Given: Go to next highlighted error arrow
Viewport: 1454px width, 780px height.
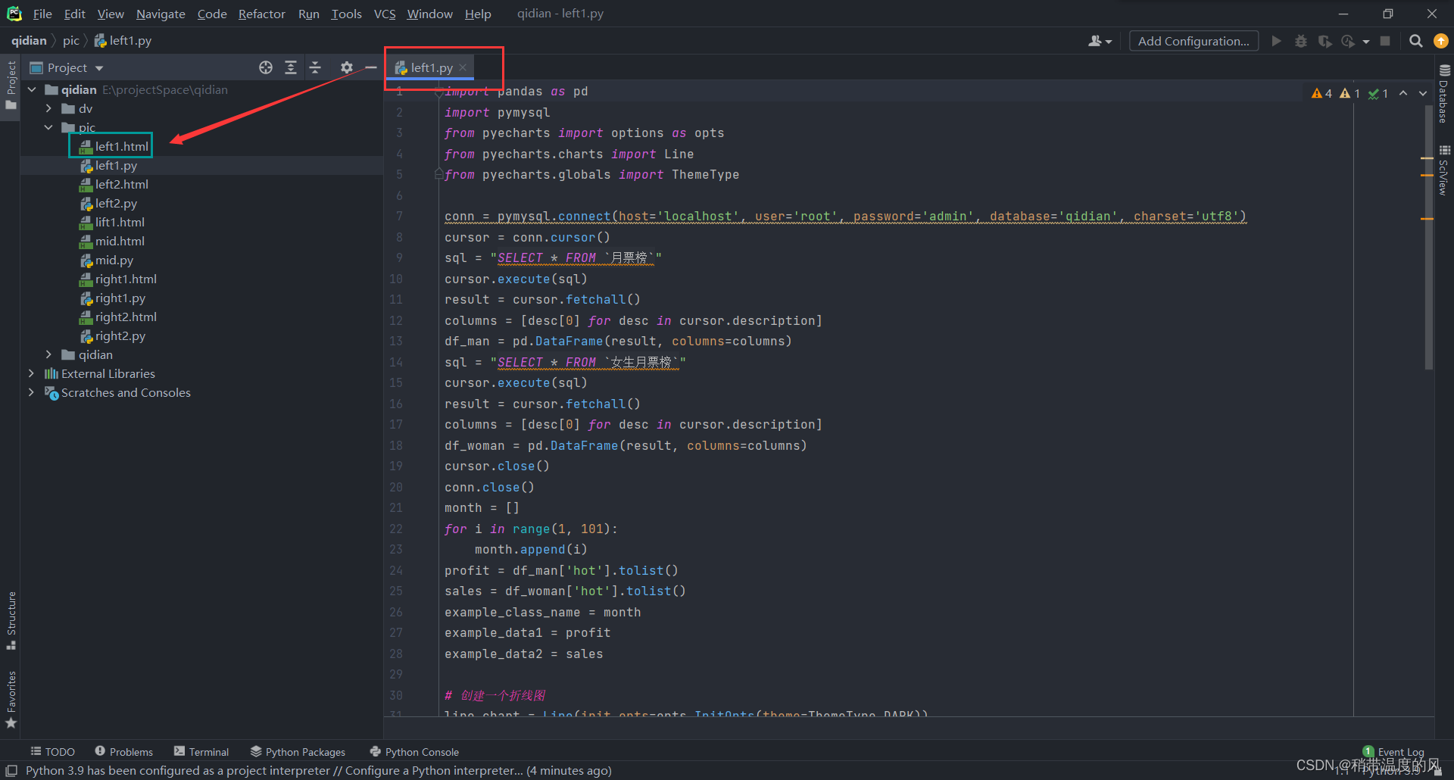Looking at the screenshot, I should (1423, 93).
